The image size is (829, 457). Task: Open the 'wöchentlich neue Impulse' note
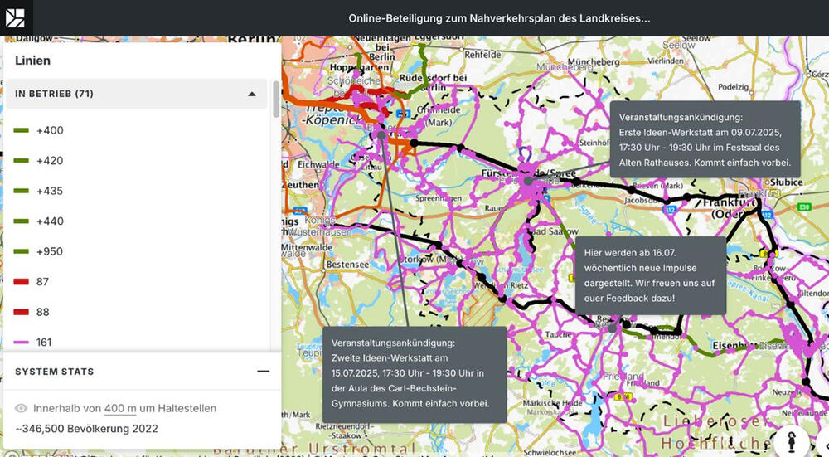point(650,275)
